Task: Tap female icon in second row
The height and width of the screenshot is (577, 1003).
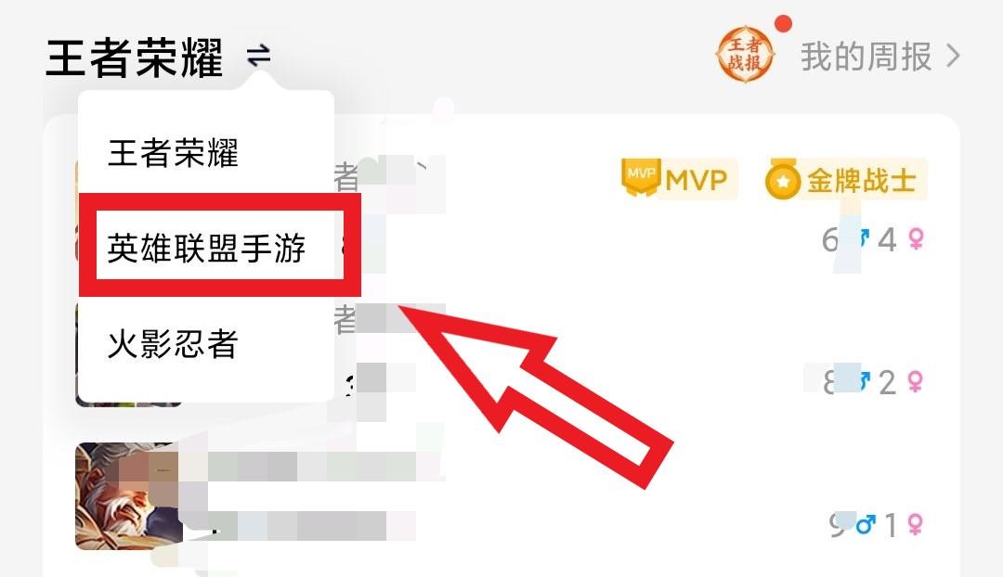Action: click(916, 381)
